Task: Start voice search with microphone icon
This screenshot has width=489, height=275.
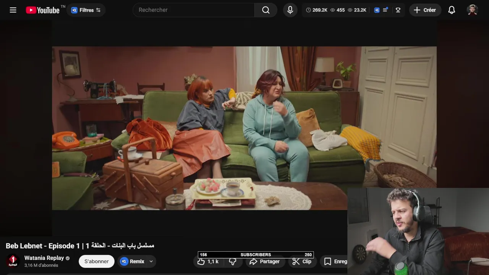Action: [x=290, y=10]
